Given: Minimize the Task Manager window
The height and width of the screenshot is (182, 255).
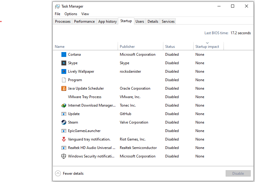Looking at the screenshot, I should tap(219, 6).
